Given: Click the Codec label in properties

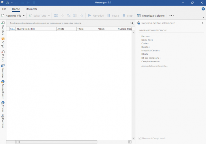Looking at the screenshot, I should pos(145,44).
